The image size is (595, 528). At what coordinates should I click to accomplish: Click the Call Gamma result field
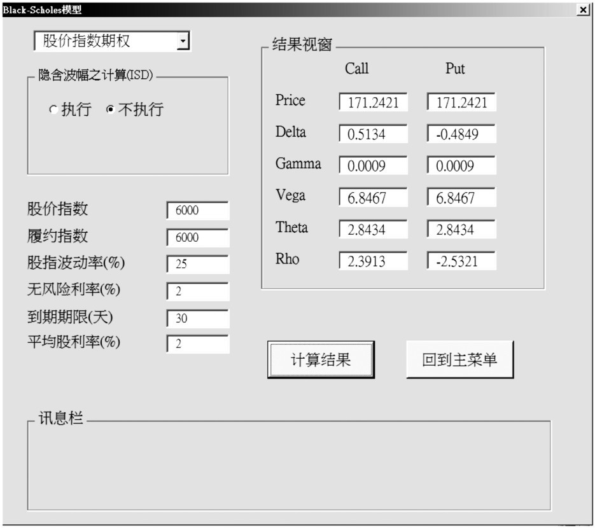373,166
